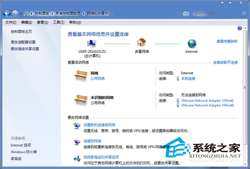Open 本地连接 connection status
The image size is (250, 169).
coord(188,78)
